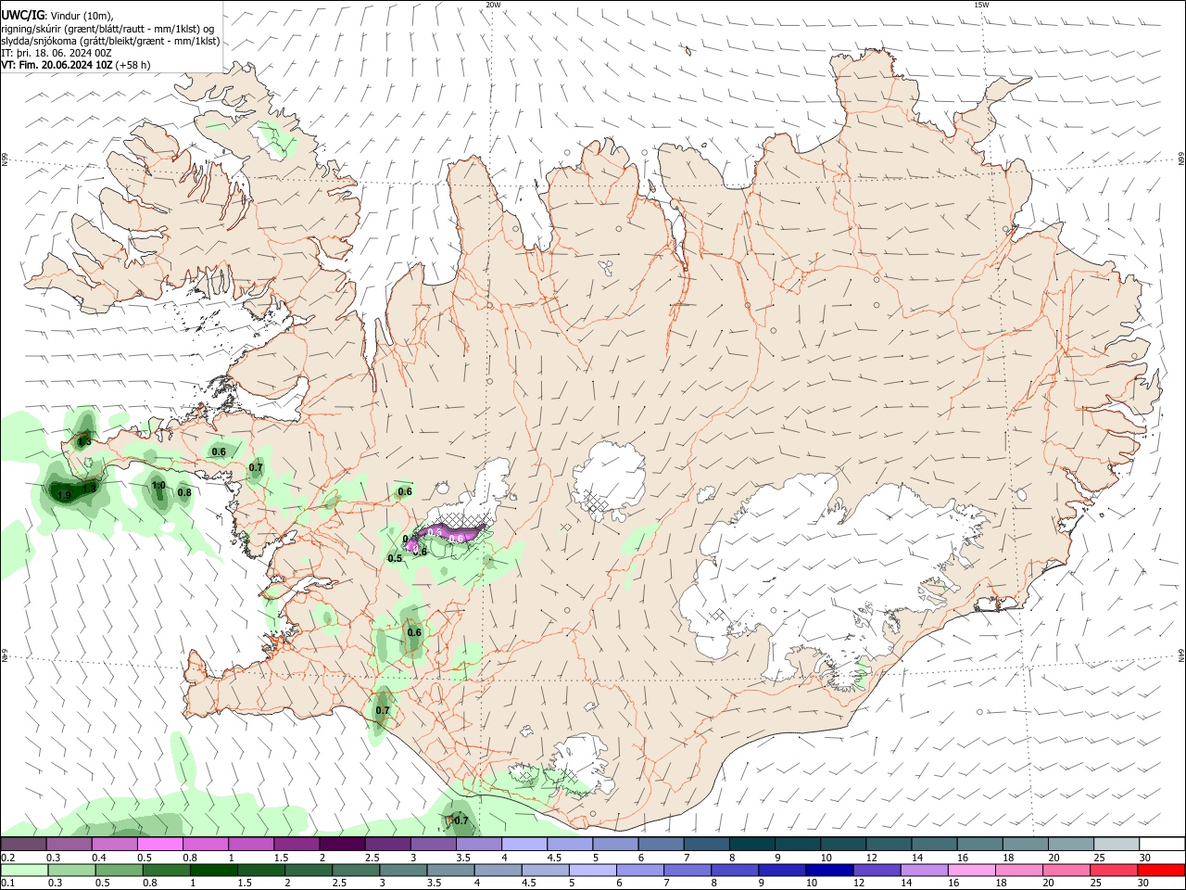Select the pure red 30 swatch in the lower legend
The image size is (1186, 890).
pyautogui.click(x=1161, y=870)
